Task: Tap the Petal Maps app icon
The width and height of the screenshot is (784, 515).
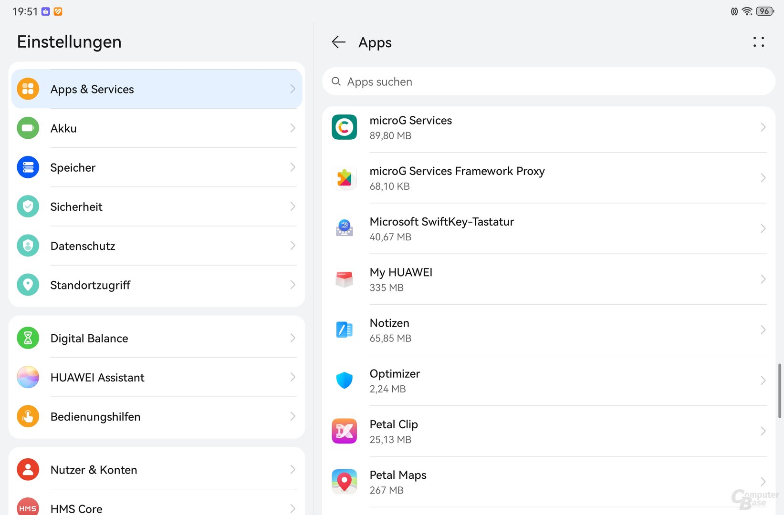Action: point(344,482)
